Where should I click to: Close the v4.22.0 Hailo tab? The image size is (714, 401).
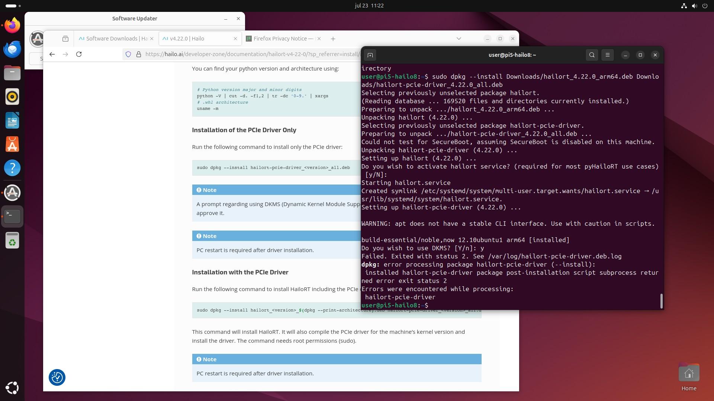[235, 39]
